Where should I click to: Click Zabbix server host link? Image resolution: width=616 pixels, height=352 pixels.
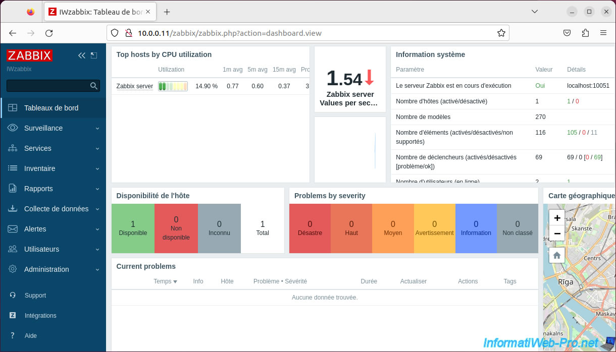(x=134, y=86)
